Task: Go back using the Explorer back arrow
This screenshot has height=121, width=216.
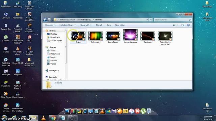Action: coord(45,20)
